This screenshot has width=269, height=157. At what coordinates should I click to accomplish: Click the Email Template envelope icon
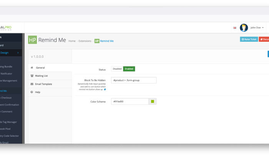(x=32, y=84)
